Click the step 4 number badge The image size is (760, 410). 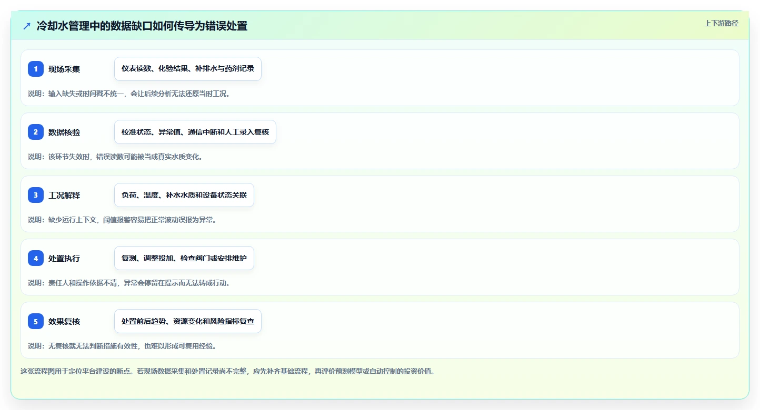coord(36,258)
